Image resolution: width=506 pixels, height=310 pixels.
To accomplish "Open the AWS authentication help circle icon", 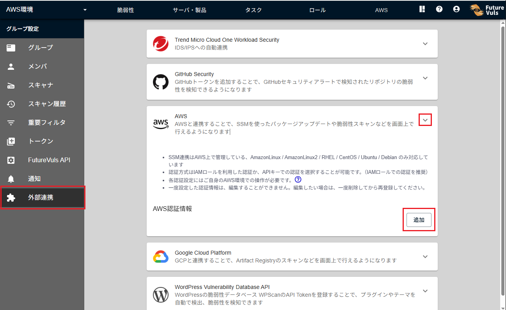I will [x=298, y=180].
